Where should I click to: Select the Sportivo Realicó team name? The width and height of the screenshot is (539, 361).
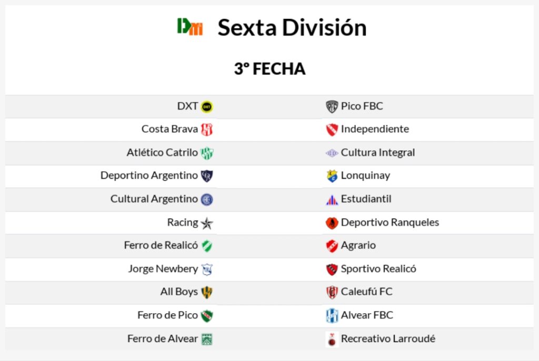tap(378, 269)
